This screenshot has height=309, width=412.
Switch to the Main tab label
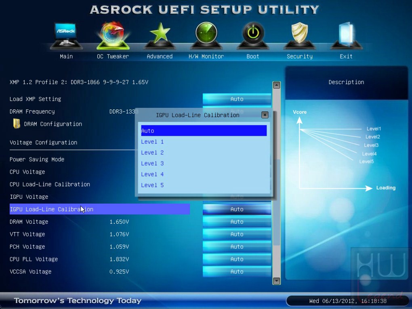(66, 56)
